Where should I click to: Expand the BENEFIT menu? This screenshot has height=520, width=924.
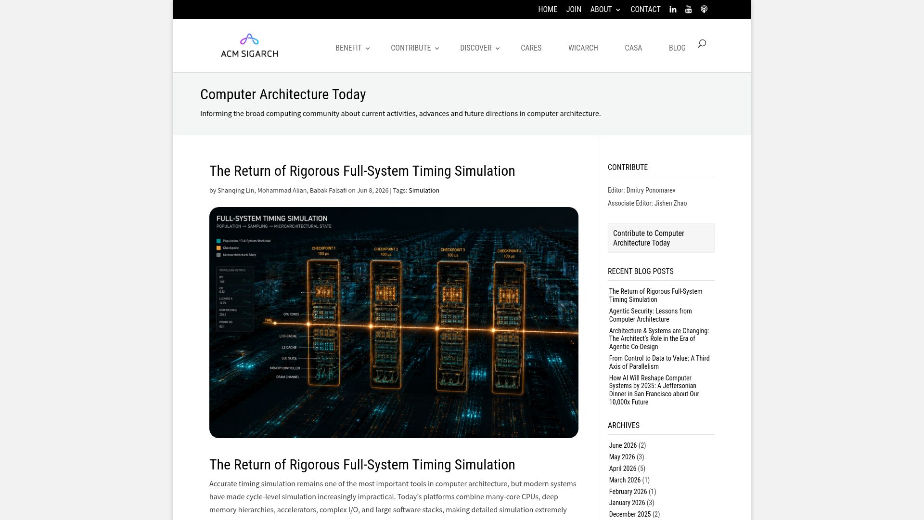[353, 48]
